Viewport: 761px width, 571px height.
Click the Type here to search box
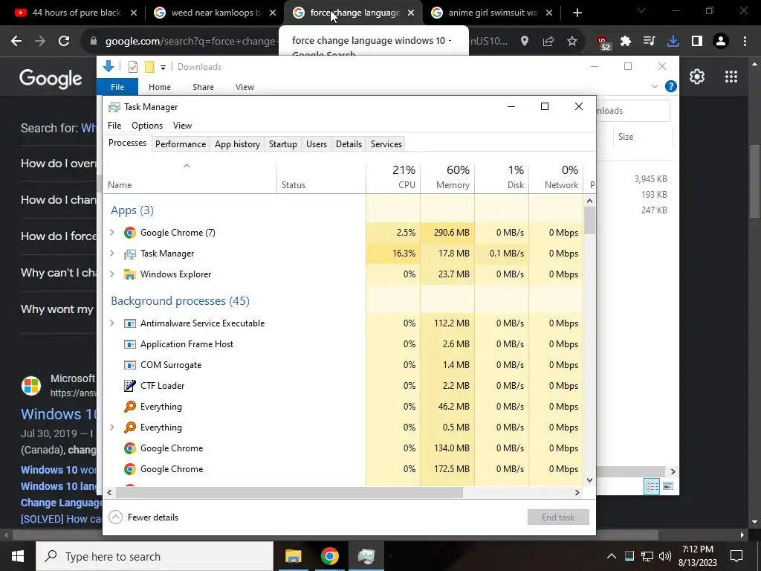click(155, 556)
